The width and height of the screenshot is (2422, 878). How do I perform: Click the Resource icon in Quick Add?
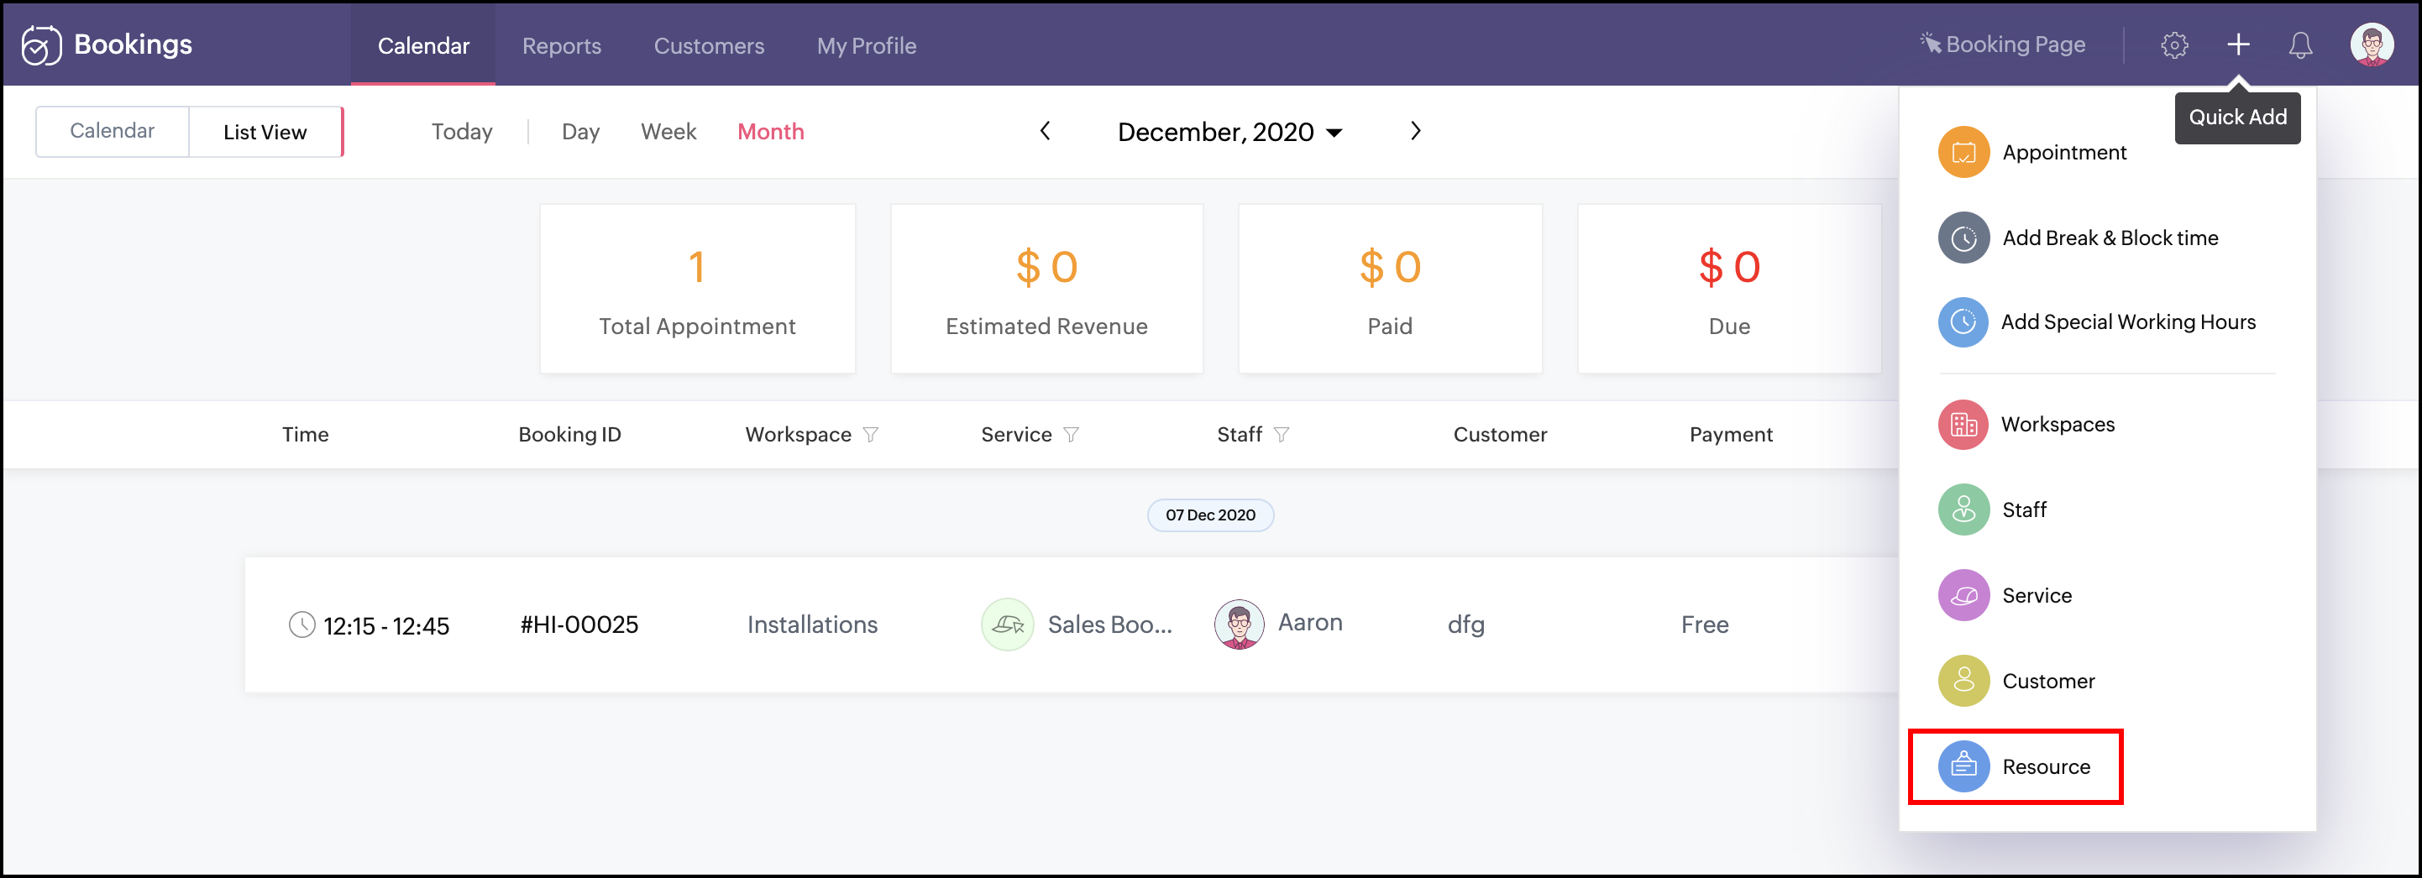point(1963,766)
